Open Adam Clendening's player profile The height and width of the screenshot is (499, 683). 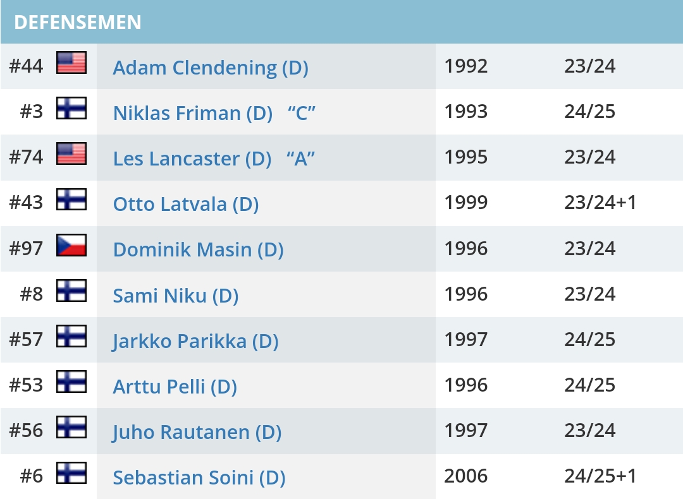pyautogui.click(x=211, y=68)
